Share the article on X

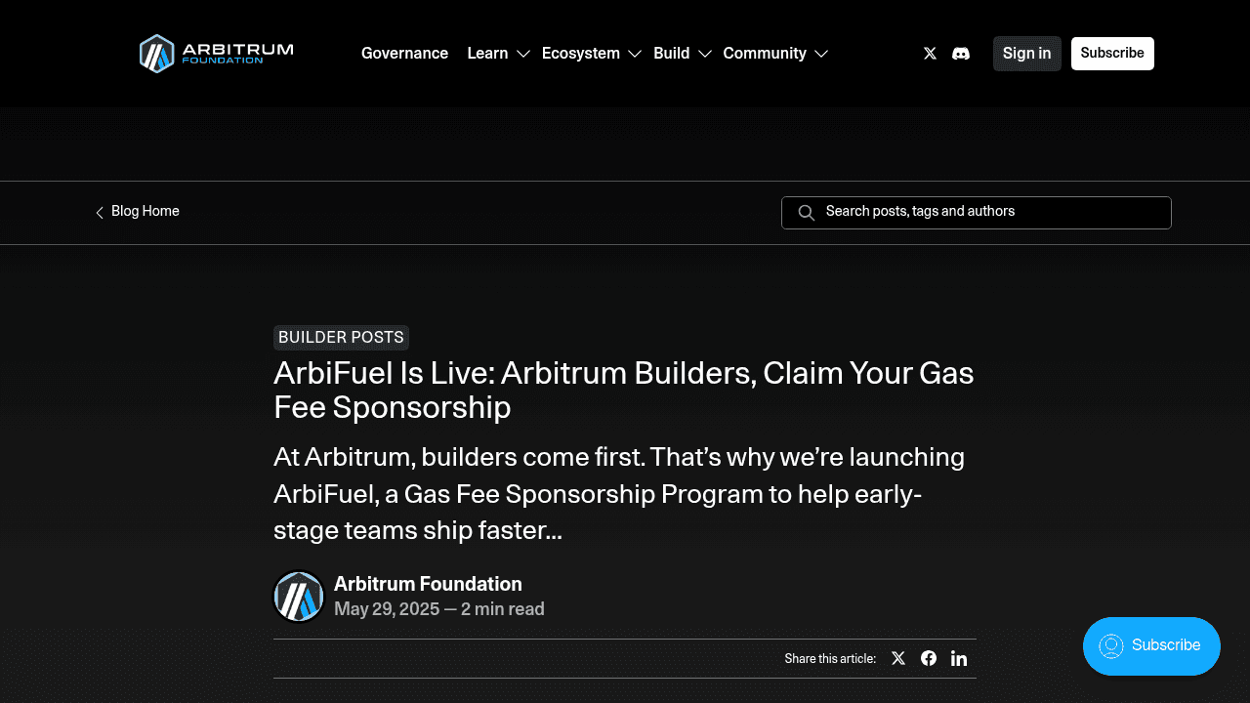click(x=897, y=658)
